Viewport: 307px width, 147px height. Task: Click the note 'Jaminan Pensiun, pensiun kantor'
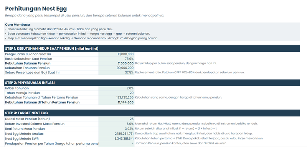[x=181, y=143]
